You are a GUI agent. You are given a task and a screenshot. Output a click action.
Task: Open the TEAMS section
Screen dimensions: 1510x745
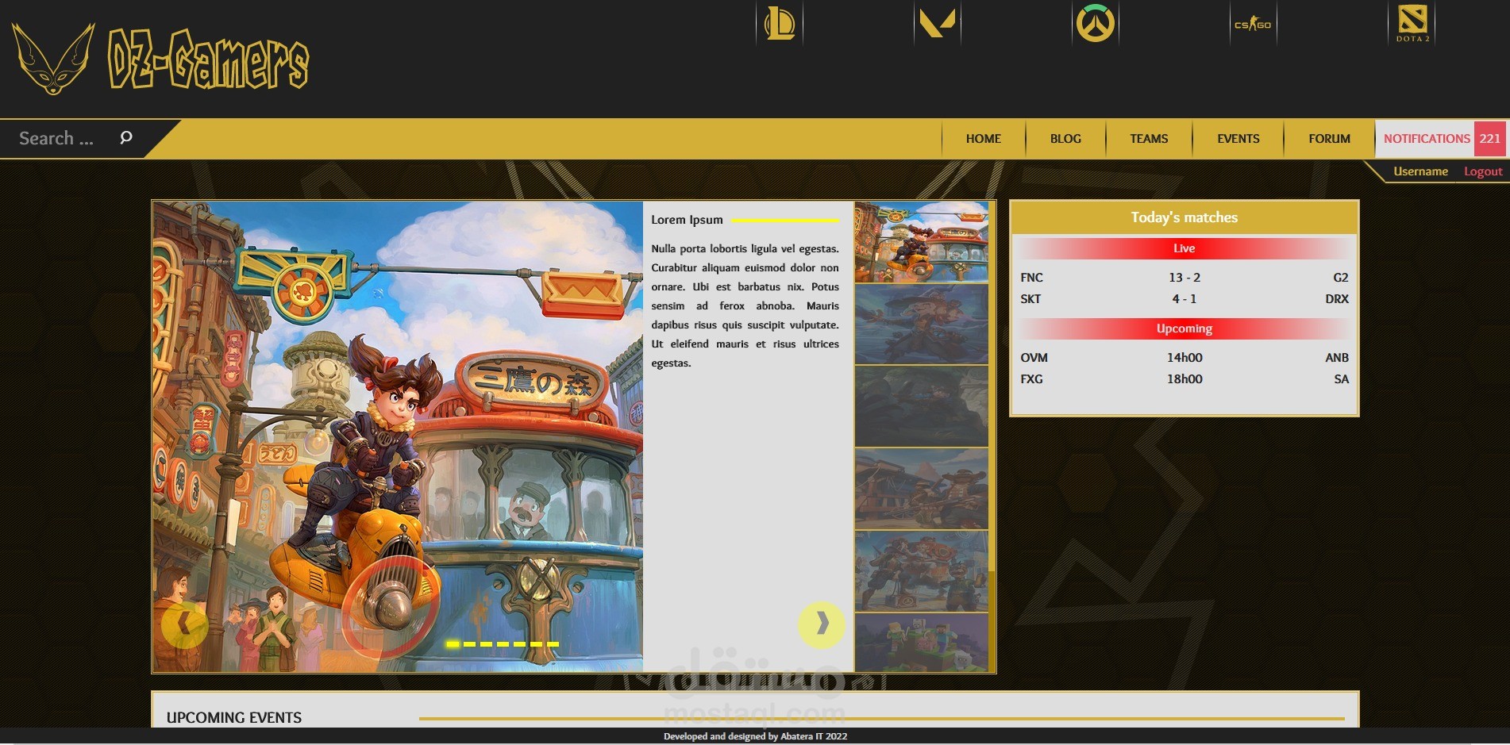(1149, 139)
